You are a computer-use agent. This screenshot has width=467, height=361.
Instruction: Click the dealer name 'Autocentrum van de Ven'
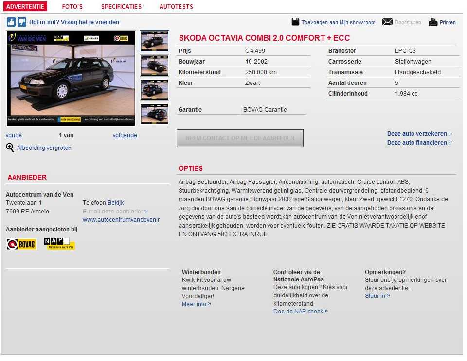click(39, 194)
